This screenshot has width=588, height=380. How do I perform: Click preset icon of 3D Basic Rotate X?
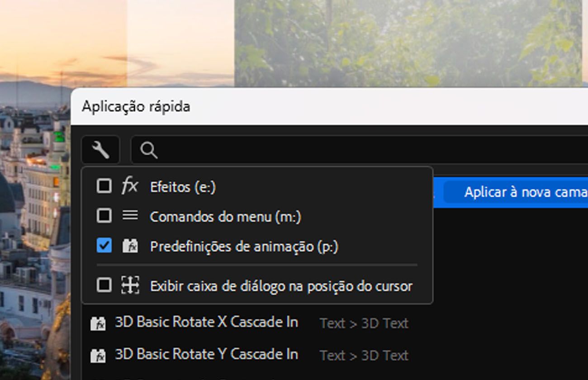(98, 323)
